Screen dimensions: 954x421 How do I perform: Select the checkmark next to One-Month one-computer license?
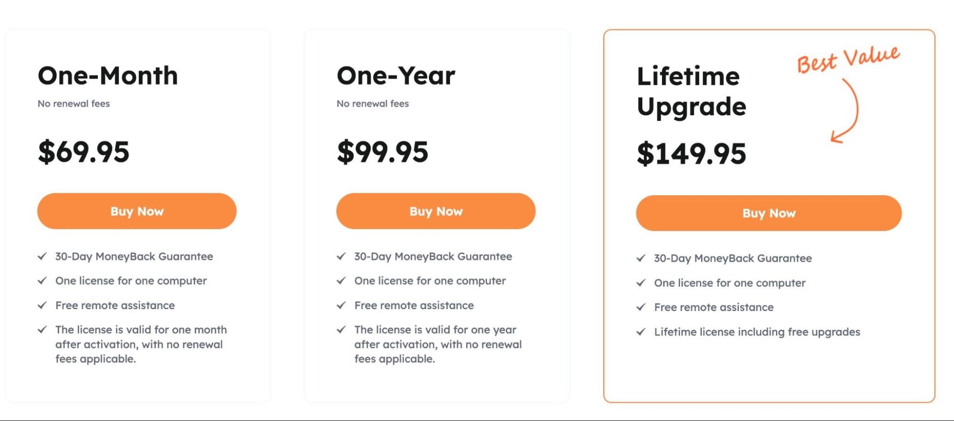point(42,281)
